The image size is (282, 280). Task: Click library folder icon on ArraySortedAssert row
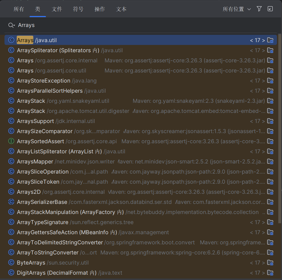click(x=270, y=141)
